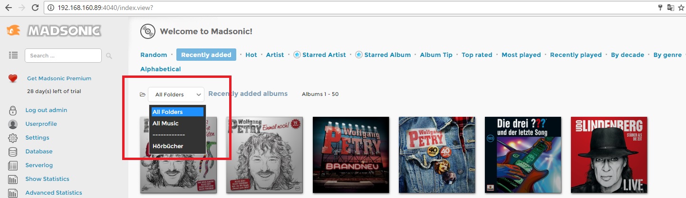Click the Search input field
The height and width of the screenshot is (198, 686).
(63, 56)
